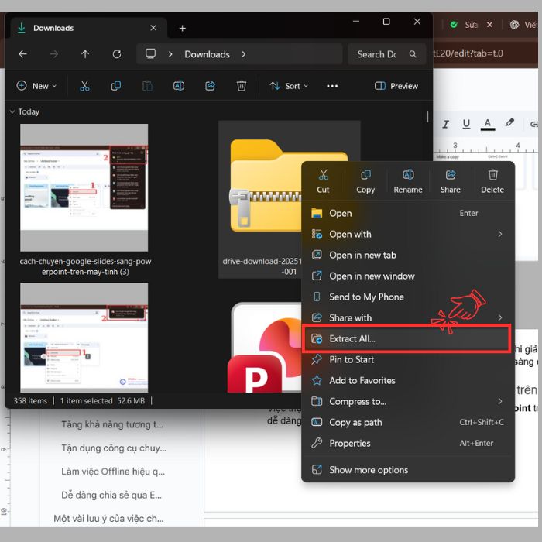Click the Copy icon in File Explorer toolbar
Viewport: 542px width, 542px height.
click(x=116, y=86)
